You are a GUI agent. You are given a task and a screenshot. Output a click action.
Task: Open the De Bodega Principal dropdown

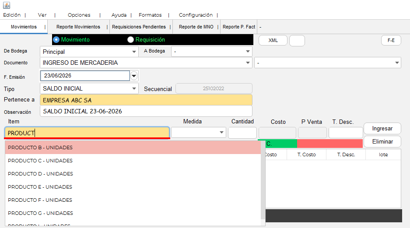(89, 52)
